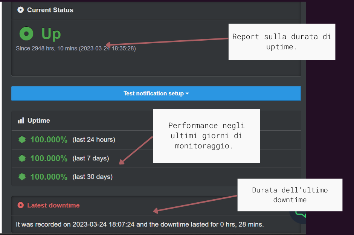Screen dimensions: 354x235
Task: Click the Since 2948 hrs uptime text
Action: 76,48
